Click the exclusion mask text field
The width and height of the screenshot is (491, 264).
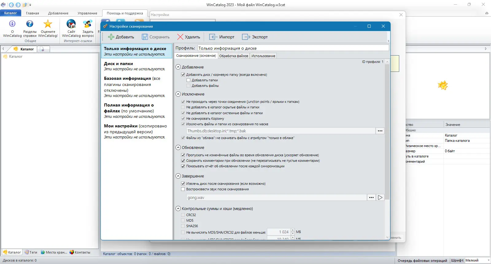(281, 131)
